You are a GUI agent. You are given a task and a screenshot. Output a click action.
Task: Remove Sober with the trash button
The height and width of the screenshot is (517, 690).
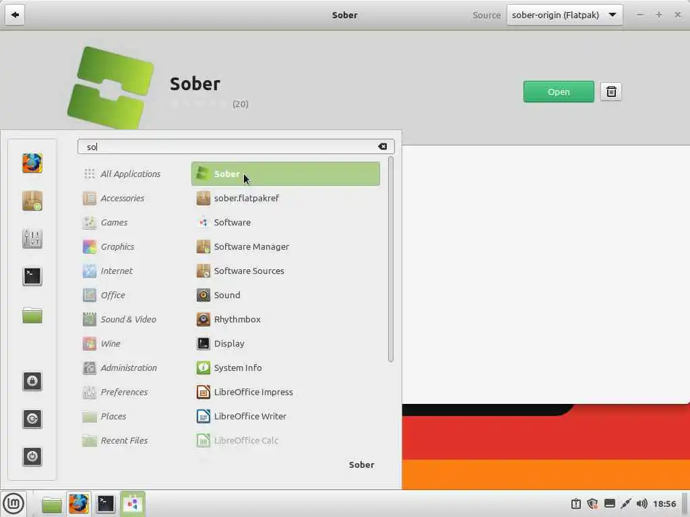coord(610,92)
